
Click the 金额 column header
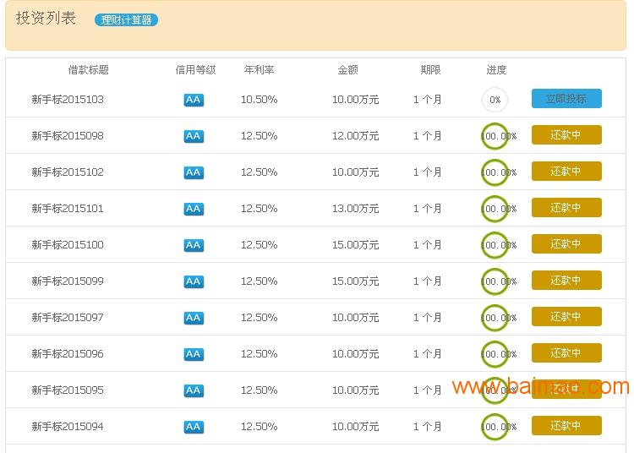(348, 70)
